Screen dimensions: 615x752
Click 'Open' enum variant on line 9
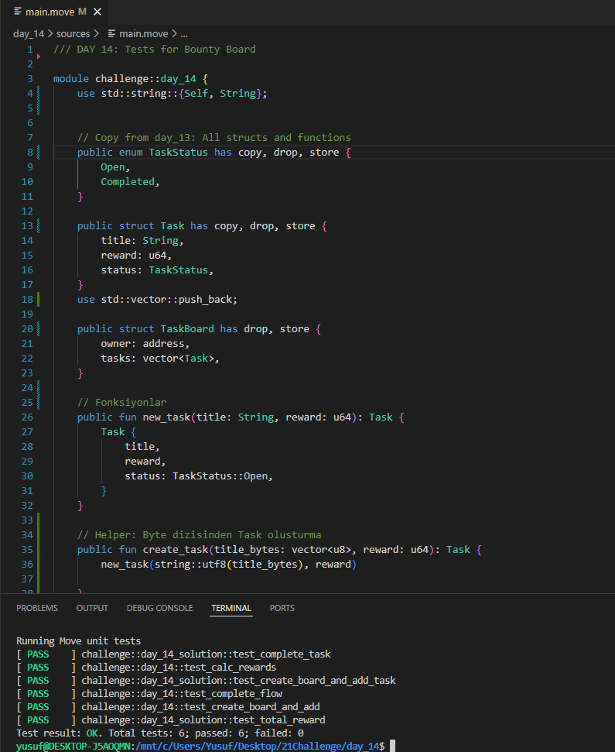click(113, 167)
